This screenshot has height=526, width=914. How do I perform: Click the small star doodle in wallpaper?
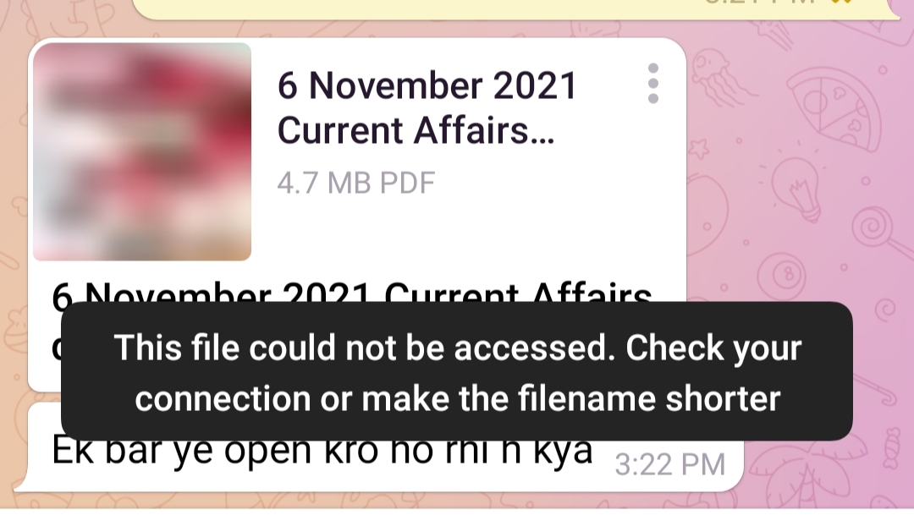699,148
